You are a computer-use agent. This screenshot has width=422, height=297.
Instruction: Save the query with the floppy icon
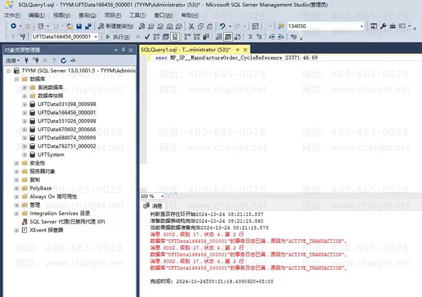[79, 26]
